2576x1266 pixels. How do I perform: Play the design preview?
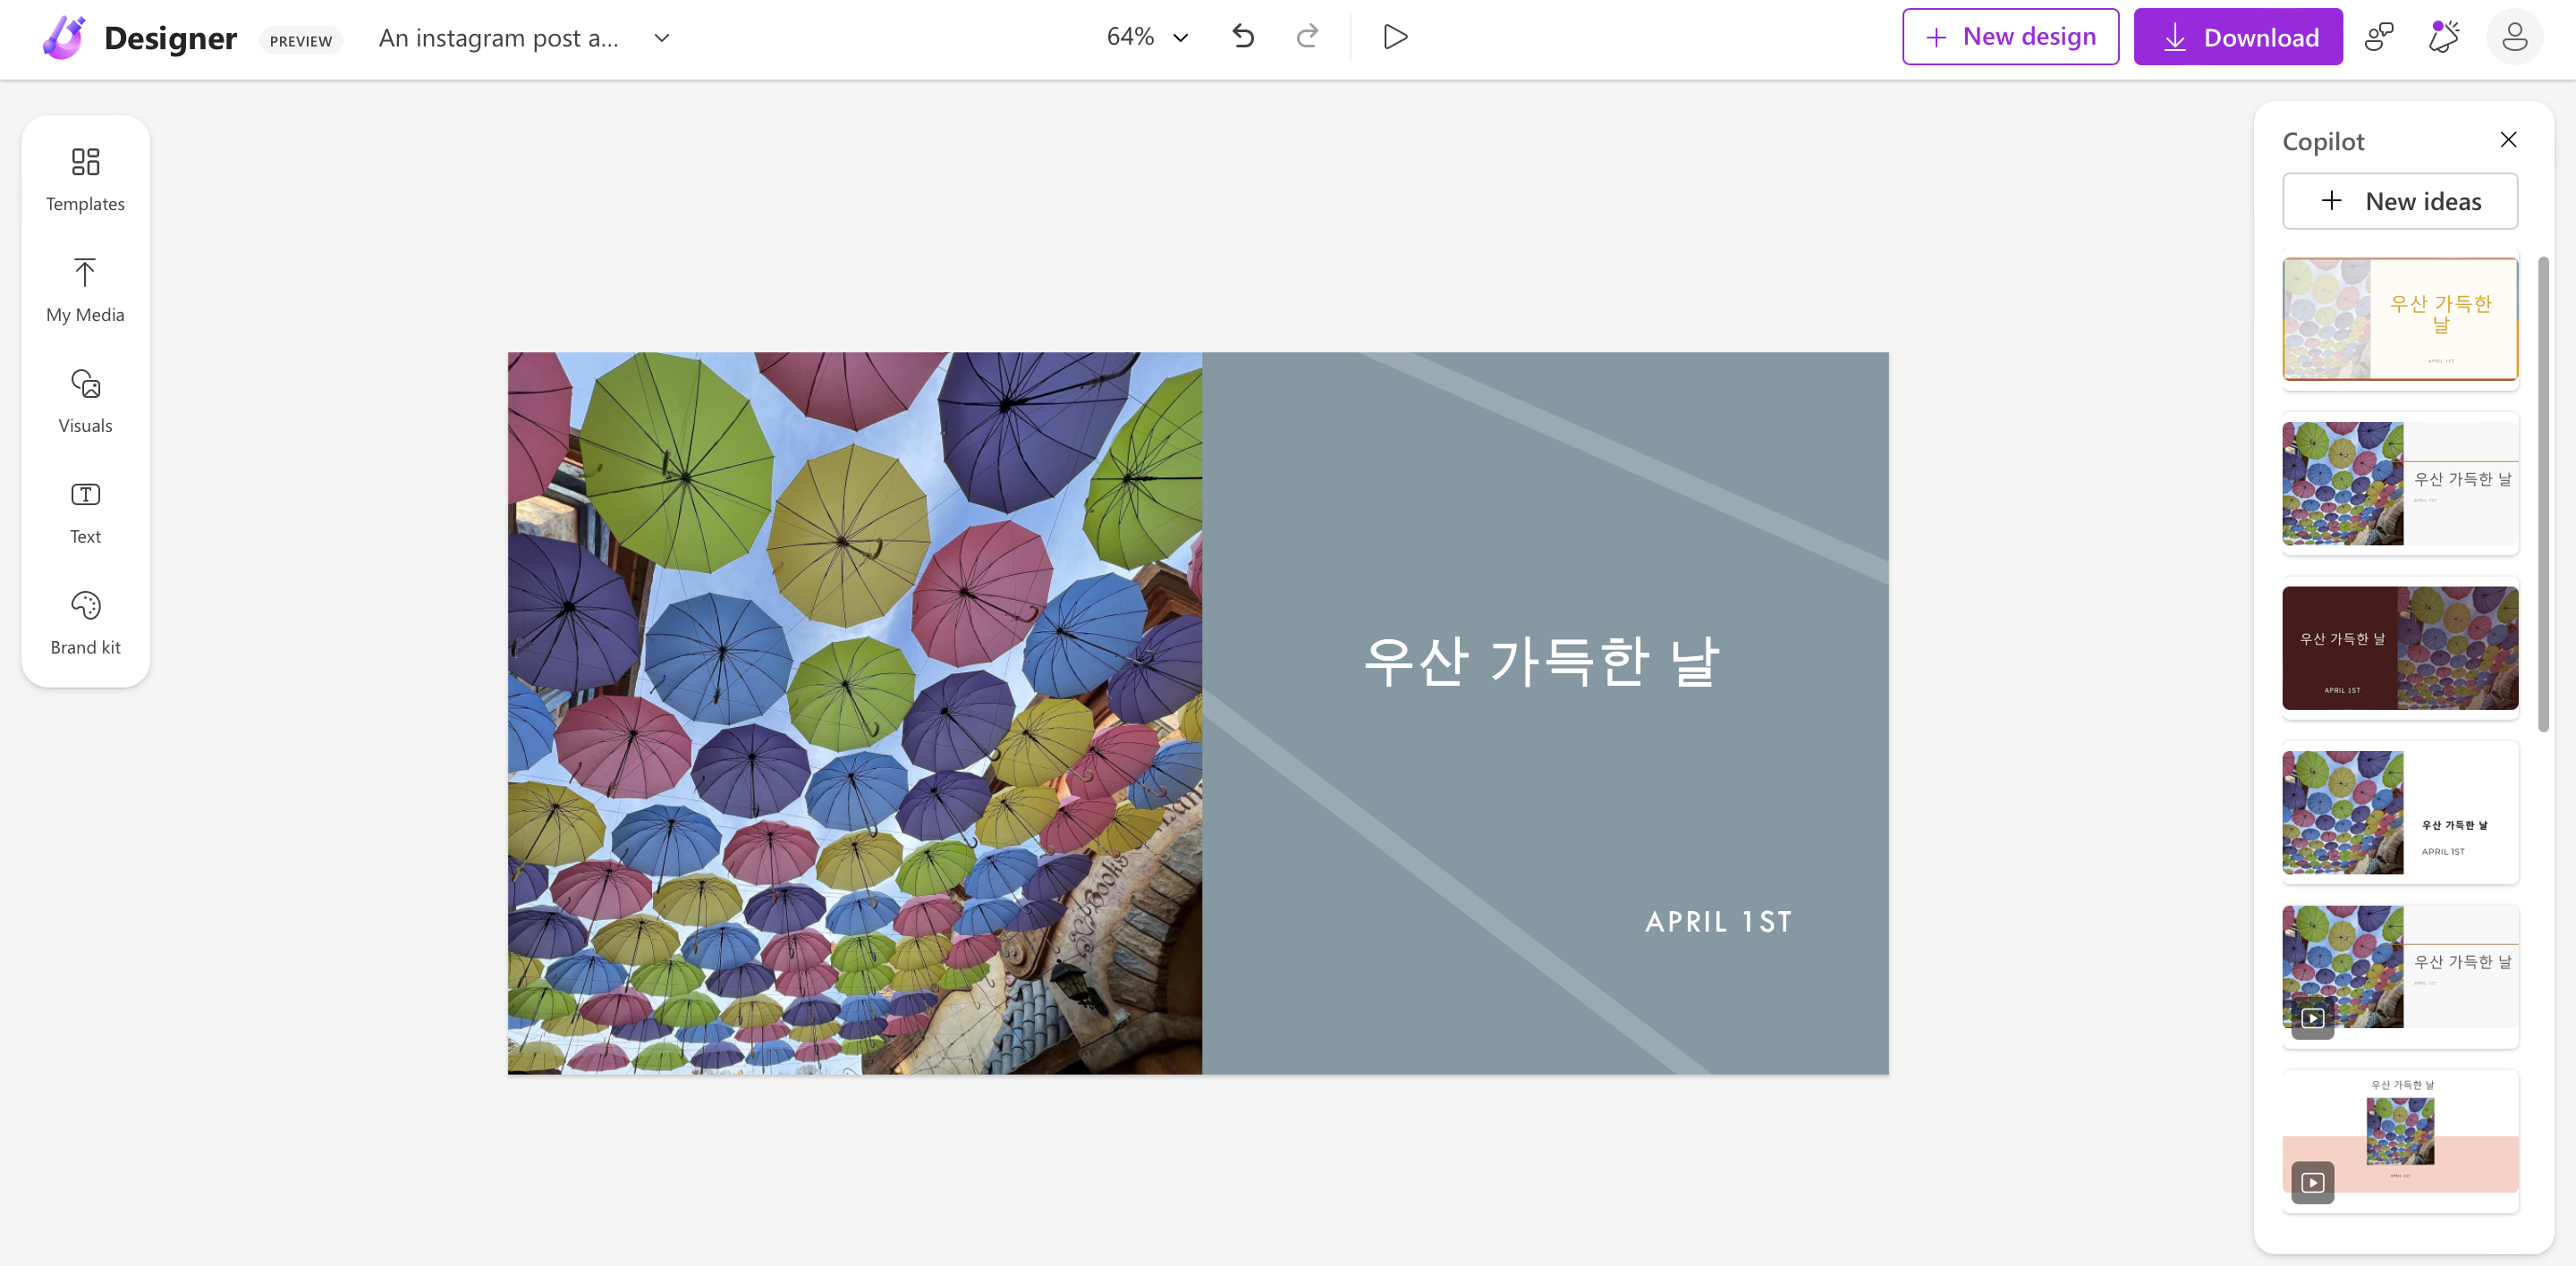[x=1395, y=37]
